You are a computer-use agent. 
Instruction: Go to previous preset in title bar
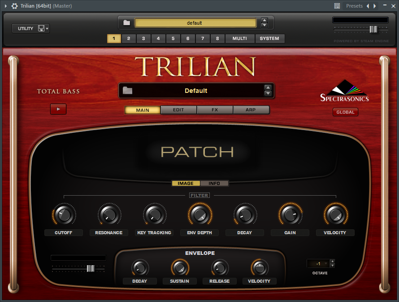coord(368,6)
